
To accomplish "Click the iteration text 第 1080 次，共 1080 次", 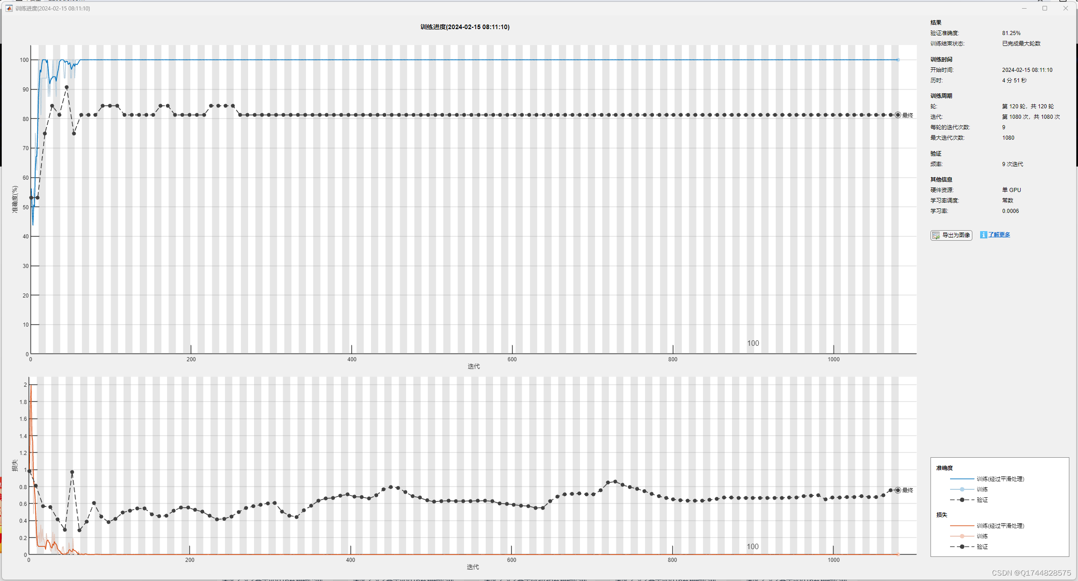I will pos(1031,117).
